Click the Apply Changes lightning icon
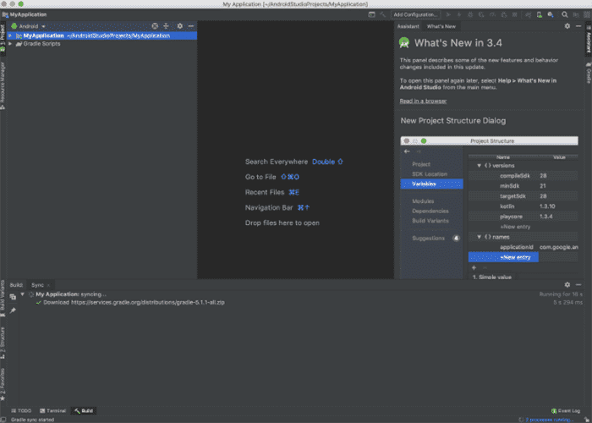Image resolution: width=592 pixels, height=423 pixels. (x=459, y=14)
